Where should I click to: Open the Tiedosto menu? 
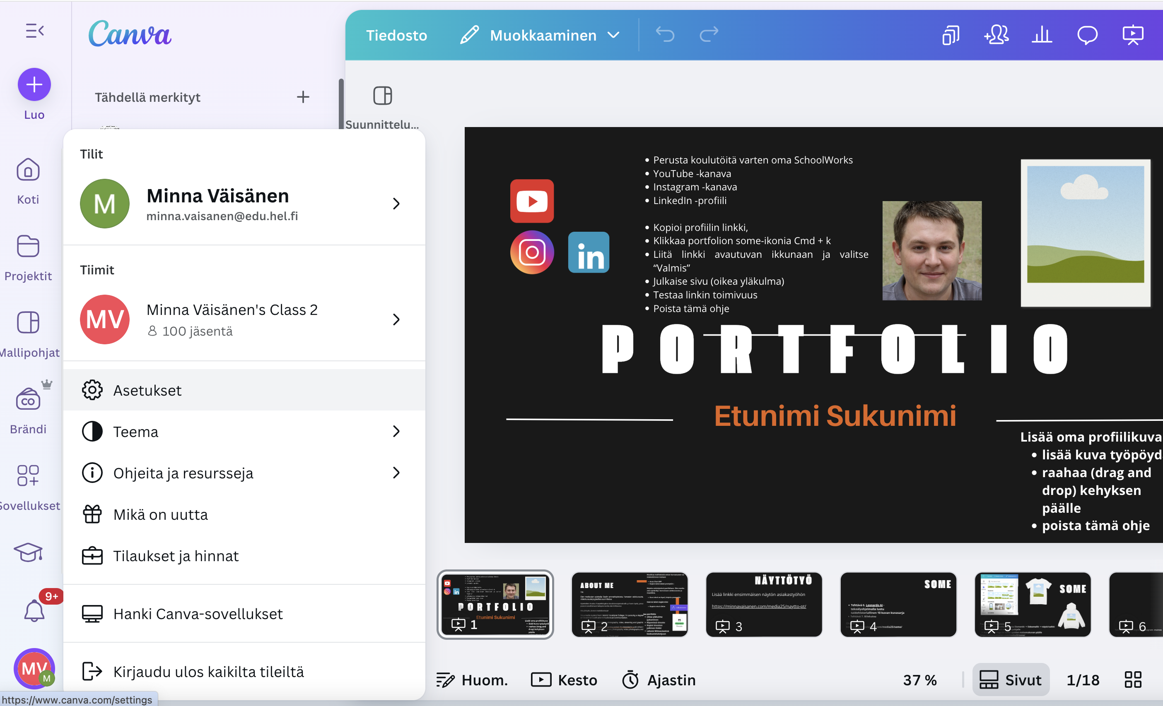396,35
